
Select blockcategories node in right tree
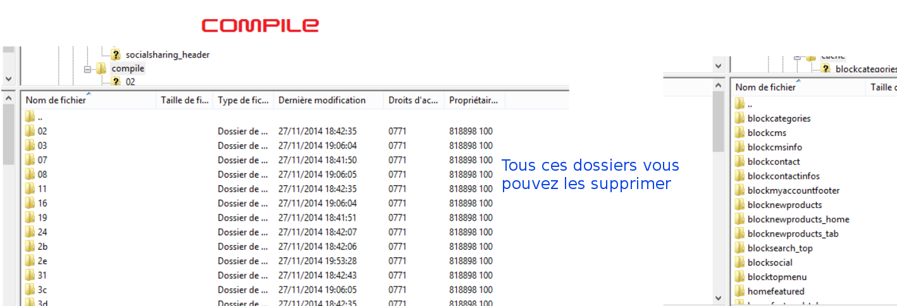866,69
